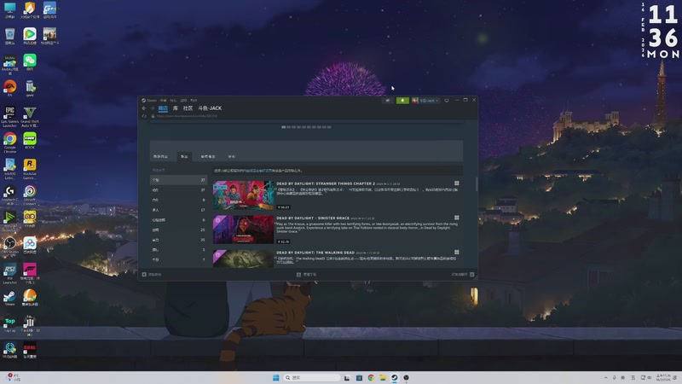Click the lock icon beside the URL
This screenshot has width=682, height=384.
(x=153, y=116)
